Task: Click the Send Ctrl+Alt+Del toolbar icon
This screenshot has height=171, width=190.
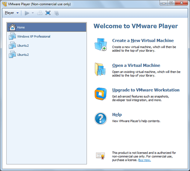Action: point(40,13)
